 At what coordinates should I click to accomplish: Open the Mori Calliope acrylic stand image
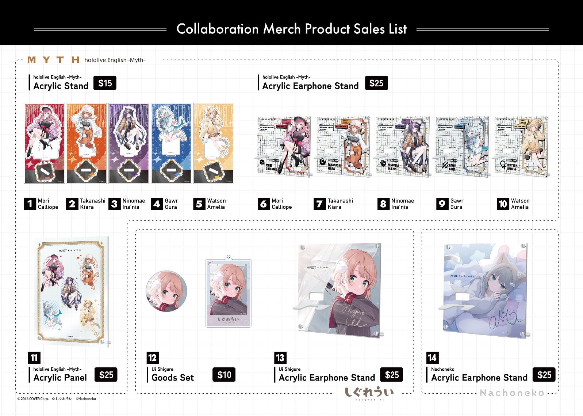[44, 143]
